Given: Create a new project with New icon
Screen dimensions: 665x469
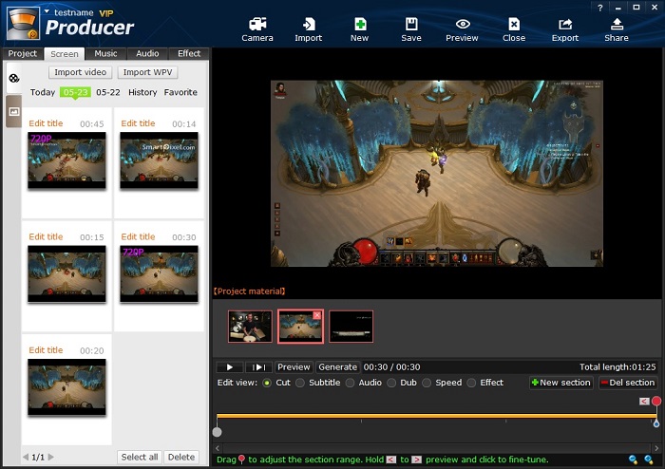Looking at the screenshot, I should click(x=359, y=28).
